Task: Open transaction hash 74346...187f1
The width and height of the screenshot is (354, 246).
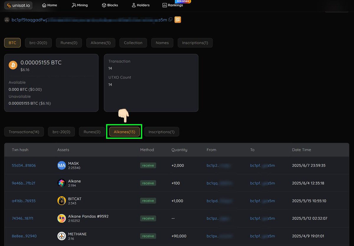Action: tap(22, 219)
